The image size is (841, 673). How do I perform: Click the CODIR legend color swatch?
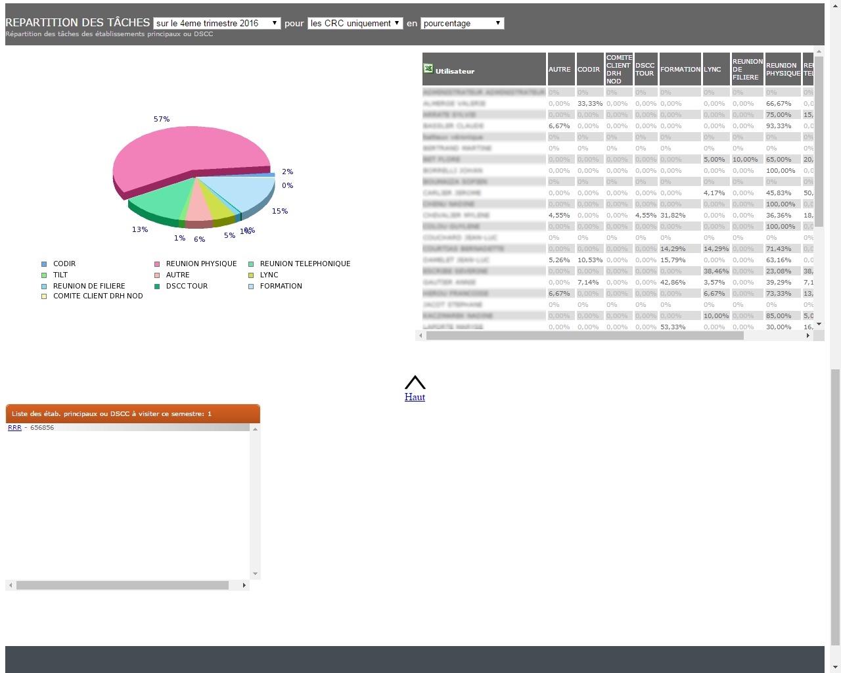pyautogui.click(x=44, y=264)
